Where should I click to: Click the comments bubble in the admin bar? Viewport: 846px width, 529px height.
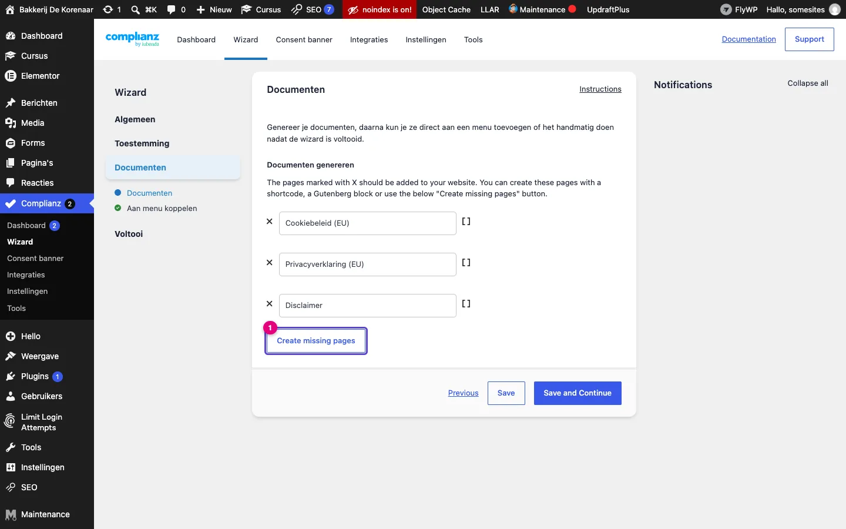point(172,9)
